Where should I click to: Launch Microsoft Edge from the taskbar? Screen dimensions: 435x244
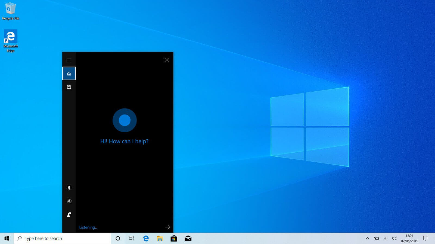pos(146,238)
